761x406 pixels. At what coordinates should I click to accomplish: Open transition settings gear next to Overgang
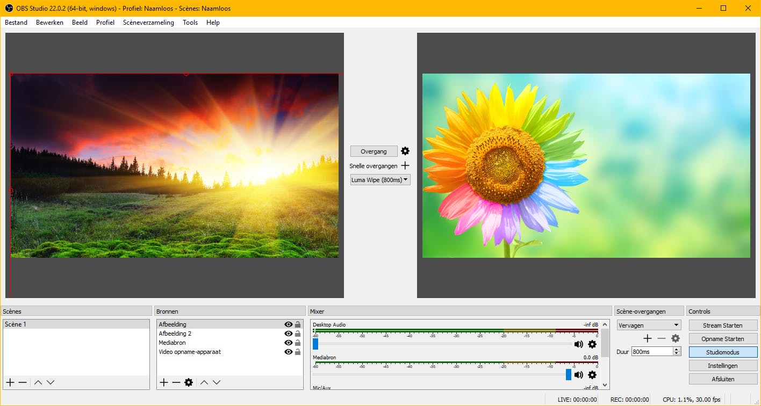[x=405, y=151]
